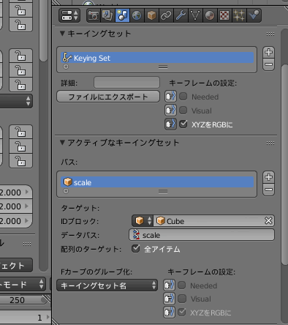This screenshot has width=288, height=325.
Task: Grab the キーイングセット panel drag grip
Action: click(x=270, y=34)
